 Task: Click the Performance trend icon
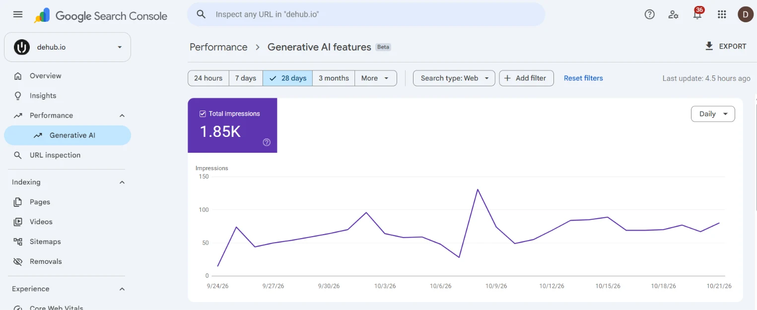pos(18,116)
